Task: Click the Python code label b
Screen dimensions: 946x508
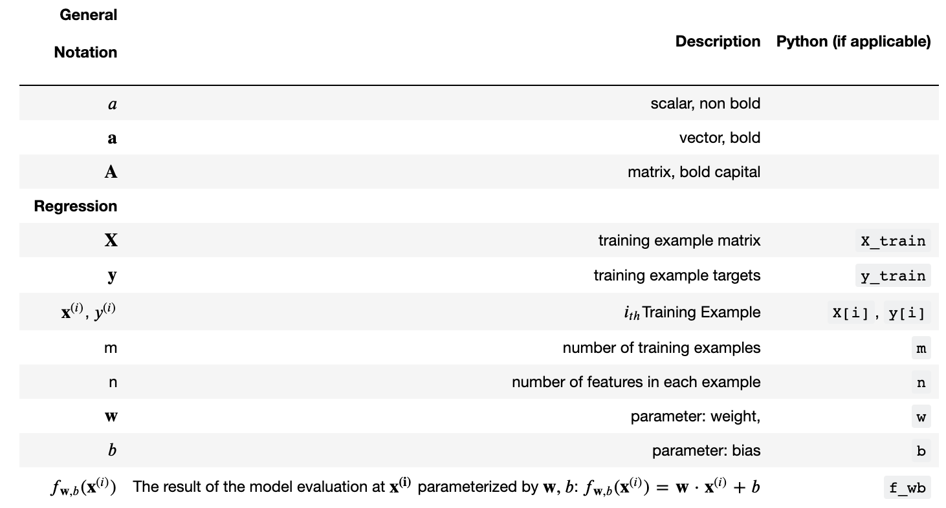Action: pos(921,452)
